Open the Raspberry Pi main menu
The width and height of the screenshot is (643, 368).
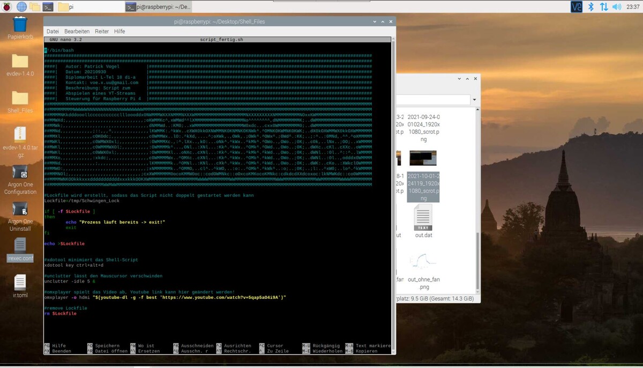[x=7, y=7]
